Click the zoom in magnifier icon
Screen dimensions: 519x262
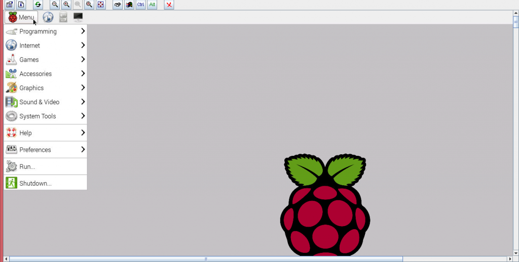[x=66, y=5]
